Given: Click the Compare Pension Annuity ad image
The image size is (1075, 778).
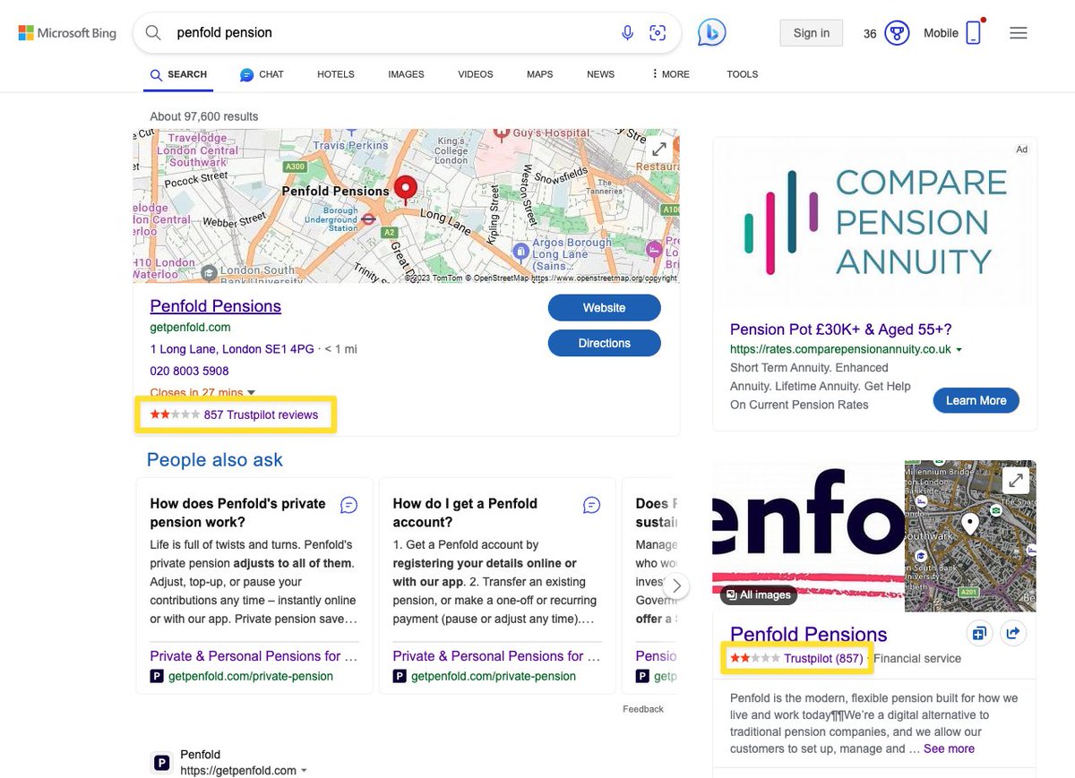Looking at the screenshot, I should pos(875,222).
